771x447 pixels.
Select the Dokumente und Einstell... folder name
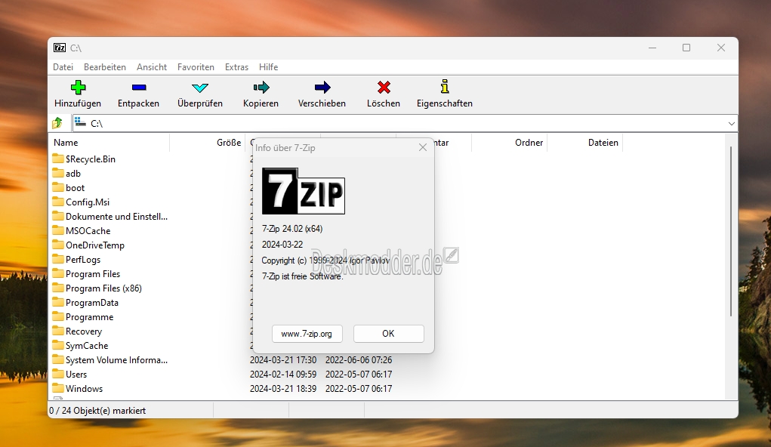click(x=116, y=217)
